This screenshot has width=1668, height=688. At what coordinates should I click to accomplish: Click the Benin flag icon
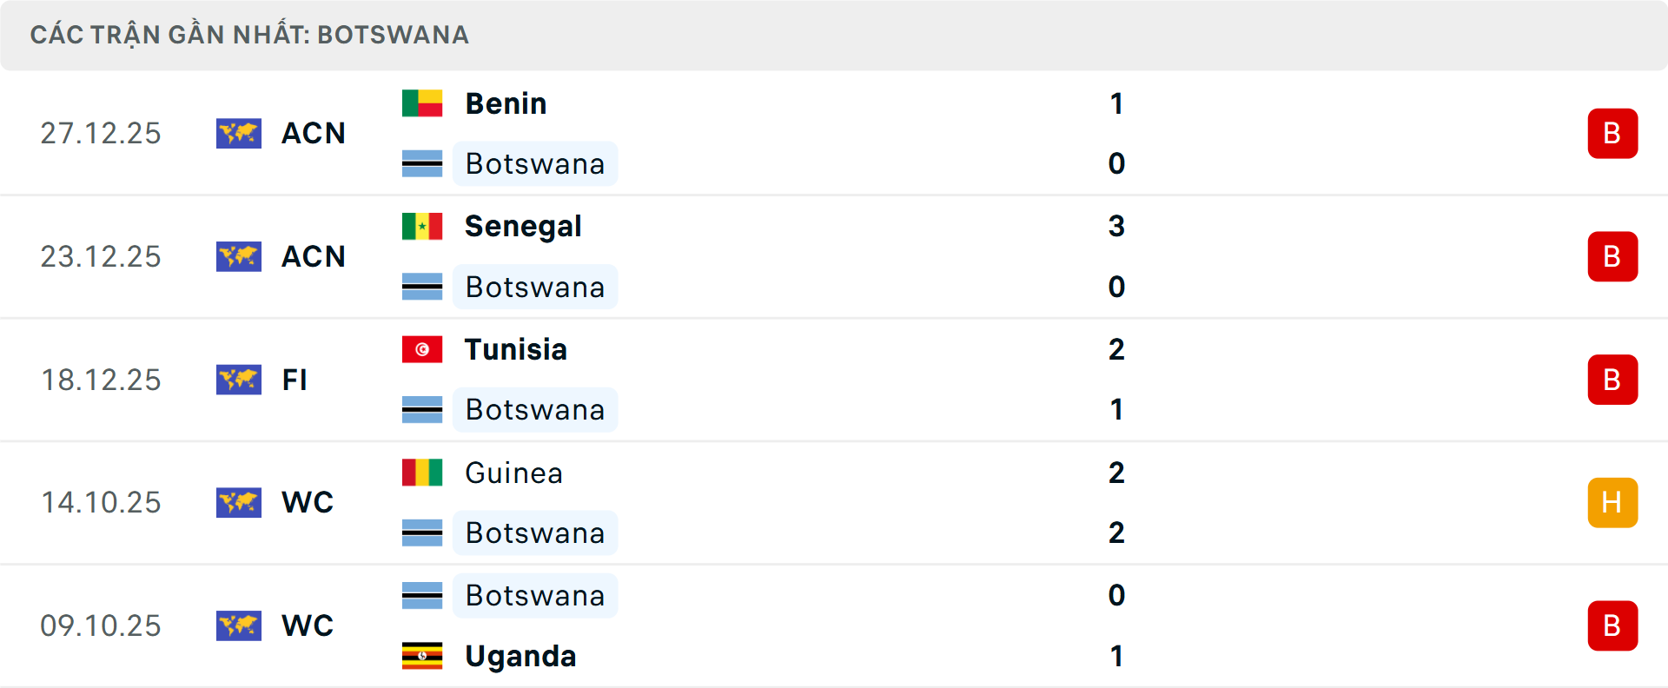[x=423, y=103]
